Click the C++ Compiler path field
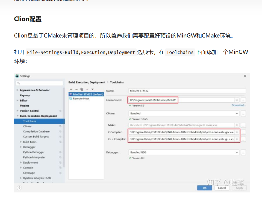Viewport: 262px width, 199px height. click(181, 139)
